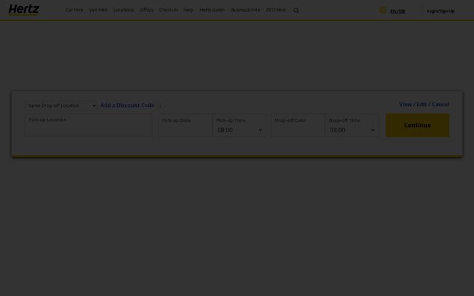Click Add a Discount Code link
This screenshot has height=296, width=474.
tap(127, 105)
